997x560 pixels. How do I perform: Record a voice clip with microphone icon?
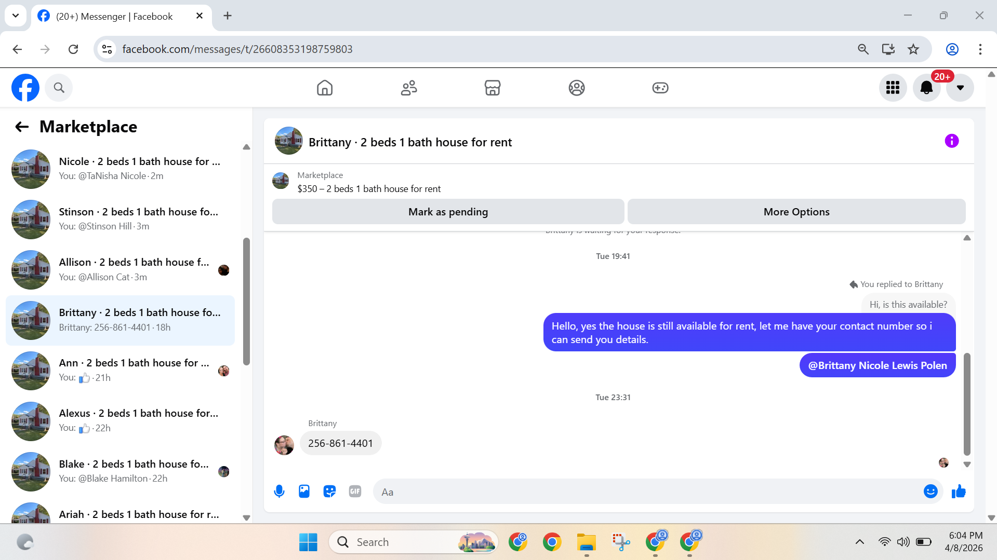[x=279, y=491]
